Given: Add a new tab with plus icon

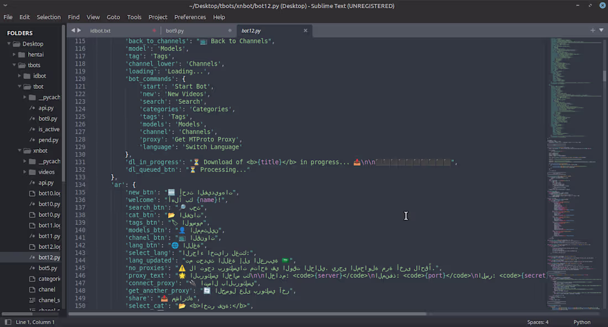Looking at the screenshot, I should (x=593, y=30).
